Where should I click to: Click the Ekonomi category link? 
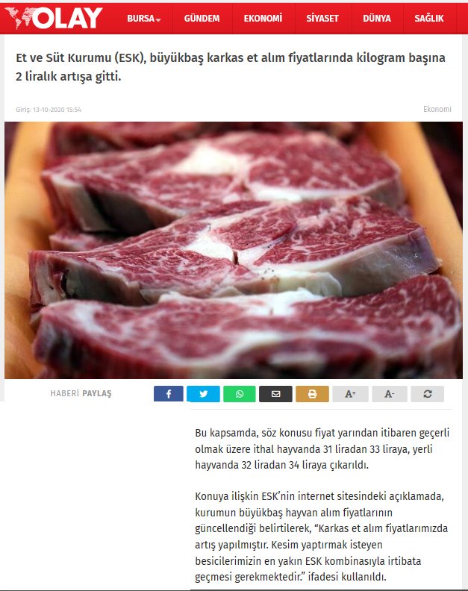(x=437, y=109)
